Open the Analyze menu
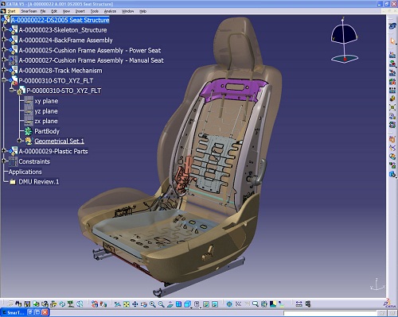The height and width of the screenshot is (317, 398). [110, 11]
